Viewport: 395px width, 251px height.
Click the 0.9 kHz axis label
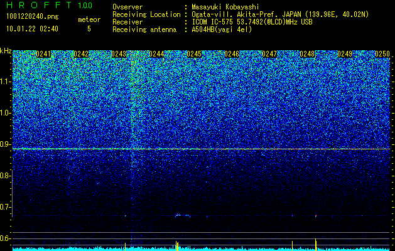pyautogui.click(x=6, y=144)
